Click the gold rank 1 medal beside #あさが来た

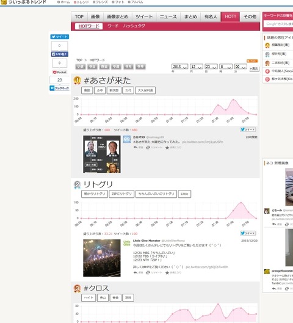(77, 81)
